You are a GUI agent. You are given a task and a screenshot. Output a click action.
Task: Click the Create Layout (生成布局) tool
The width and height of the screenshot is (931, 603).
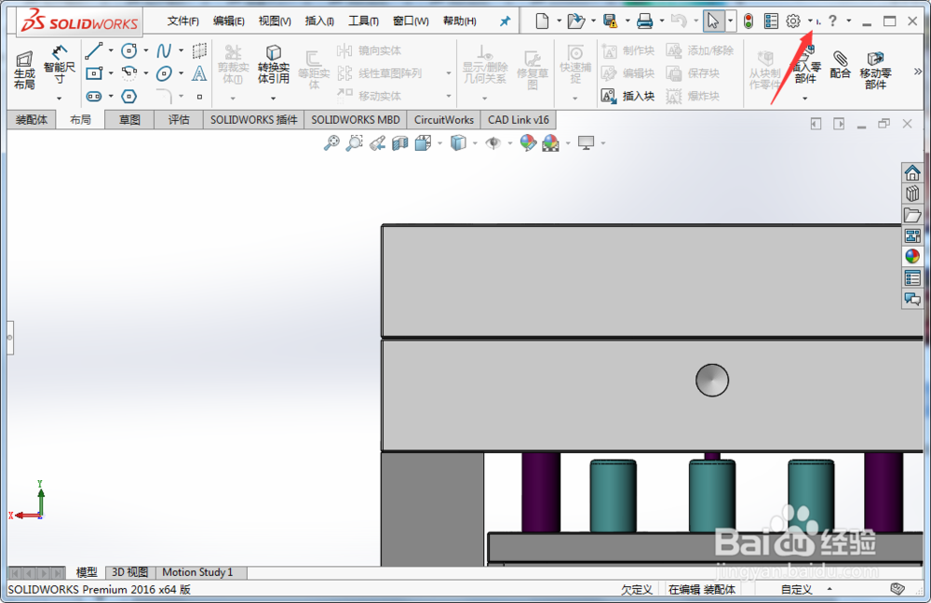(x=24, y=70)
